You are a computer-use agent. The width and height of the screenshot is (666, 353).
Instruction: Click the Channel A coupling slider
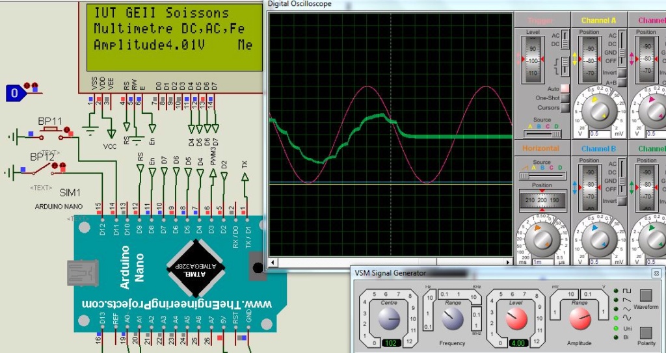(622, 48)
